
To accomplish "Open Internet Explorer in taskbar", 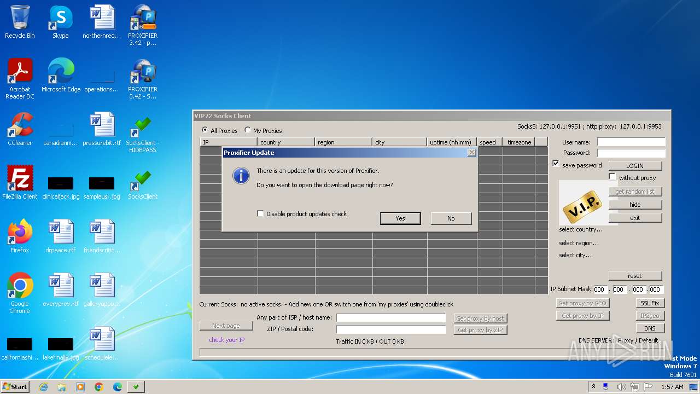I will tap(43, 387).
